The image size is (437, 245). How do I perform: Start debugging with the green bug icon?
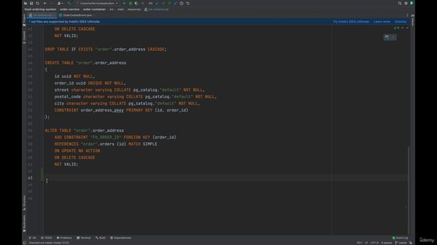[x=130, y=3]
